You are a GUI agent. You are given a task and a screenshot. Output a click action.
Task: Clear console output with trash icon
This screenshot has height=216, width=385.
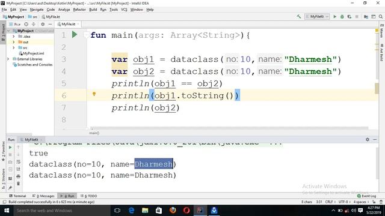19,184
